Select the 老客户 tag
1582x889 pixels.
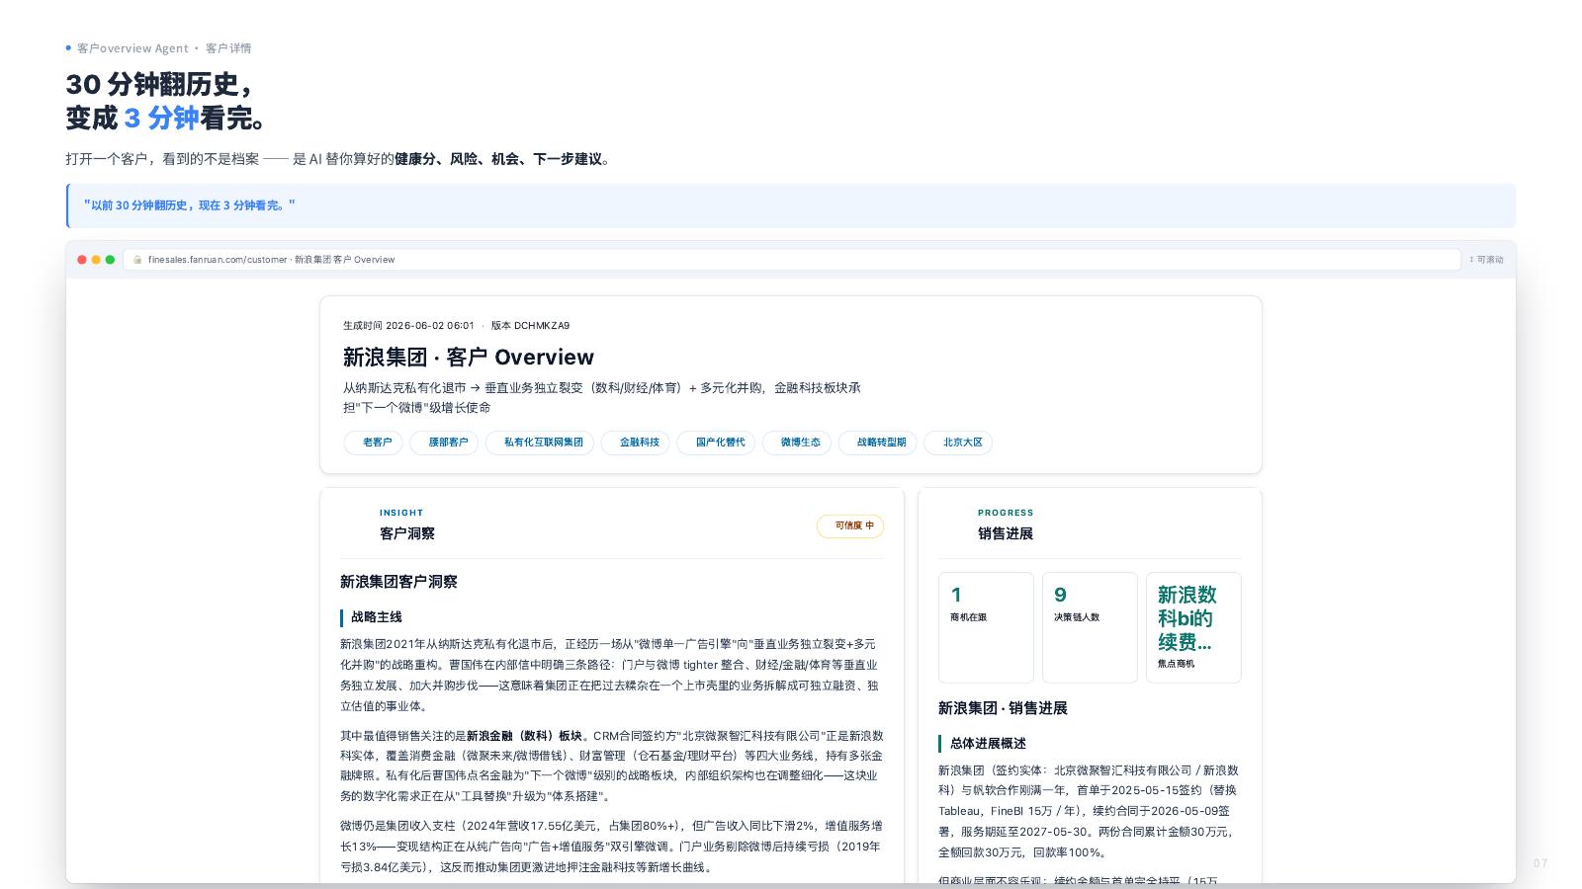click(374, 443)
